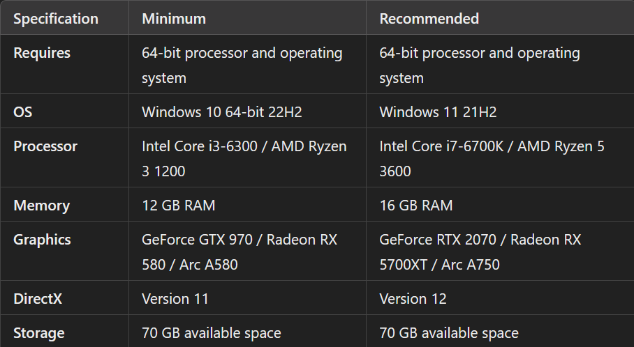
Task: Select the 16 GB RAM cell
Action: [x=416, y=206]
